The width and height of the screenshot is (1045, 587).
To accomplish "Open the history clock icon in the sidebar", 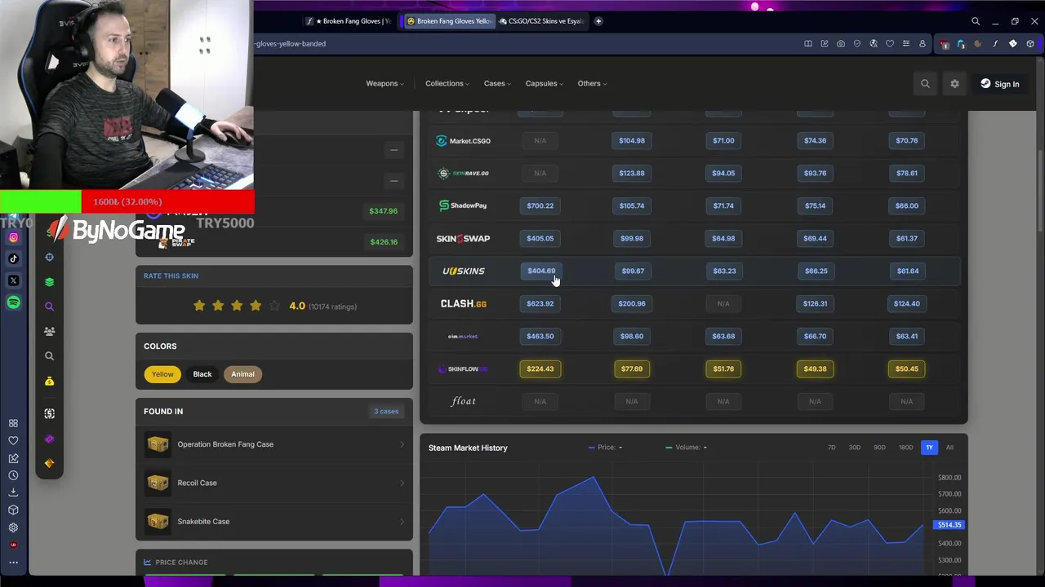I will [x=13, y=475].
